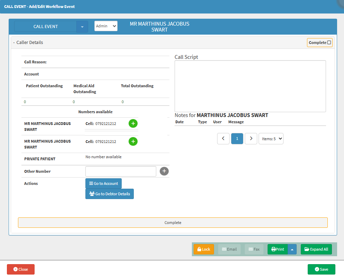Open the Print options caret
Image resolution: width=344 pixels, height=278 pixels.
click(292, 249)
